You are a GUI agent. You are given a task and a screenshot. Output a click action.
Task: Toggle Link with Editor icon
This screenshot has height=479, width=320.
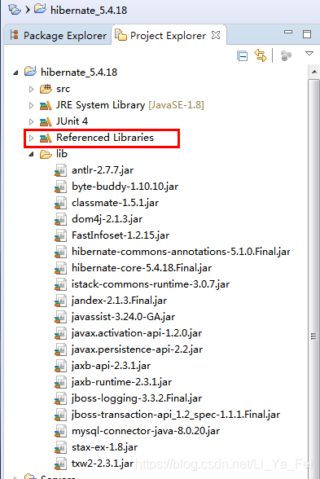261,55
